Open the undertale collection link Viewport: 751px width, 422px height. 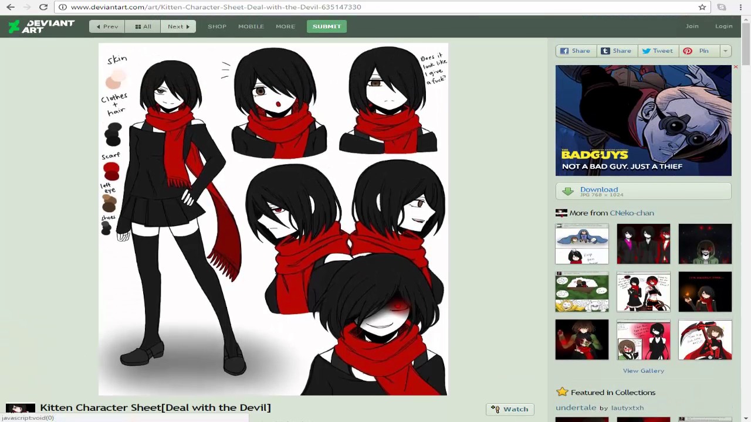point(576,407)
